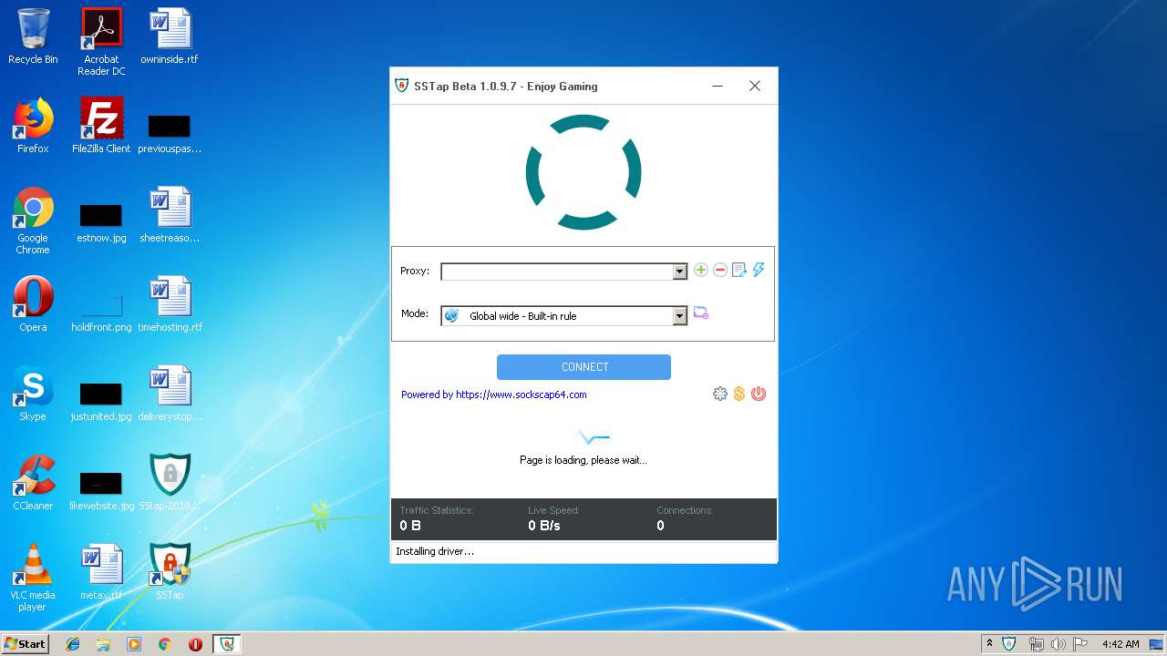The image size is (1167, 656).
Task: Expand the Mode dropdown arrow
Action: [679, 316]
